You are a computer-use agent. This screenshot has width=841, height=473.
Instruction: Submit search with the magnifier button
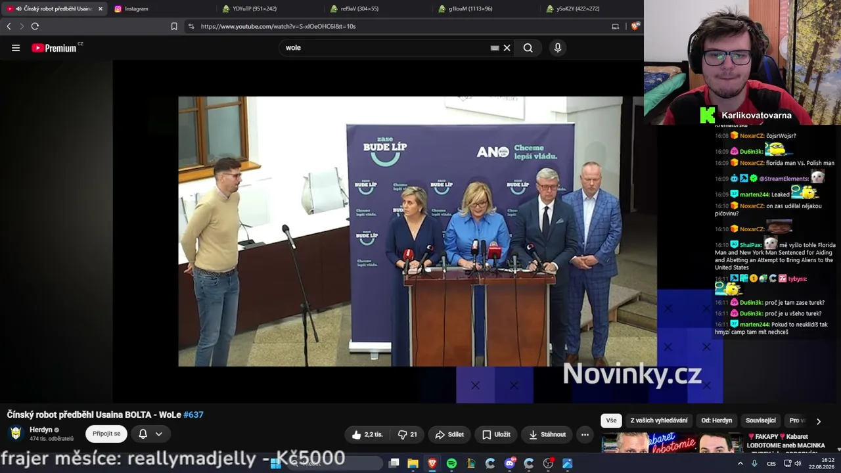(x=528, y=48)
